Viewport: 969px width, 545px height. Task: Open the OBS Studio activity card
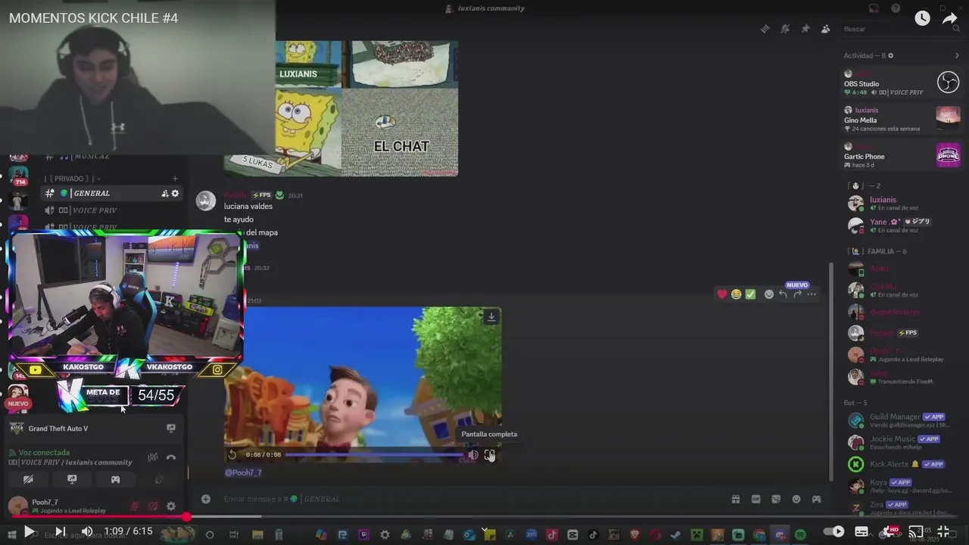902,83
